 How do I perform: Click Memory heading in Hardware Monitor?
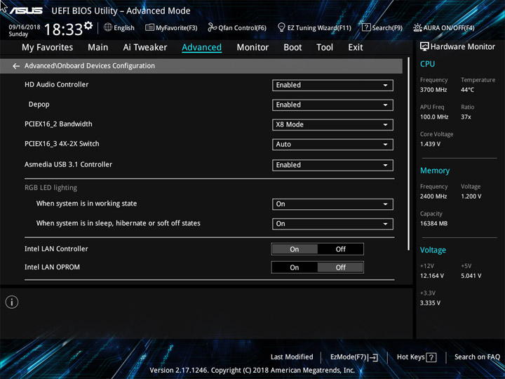[435, 171]
